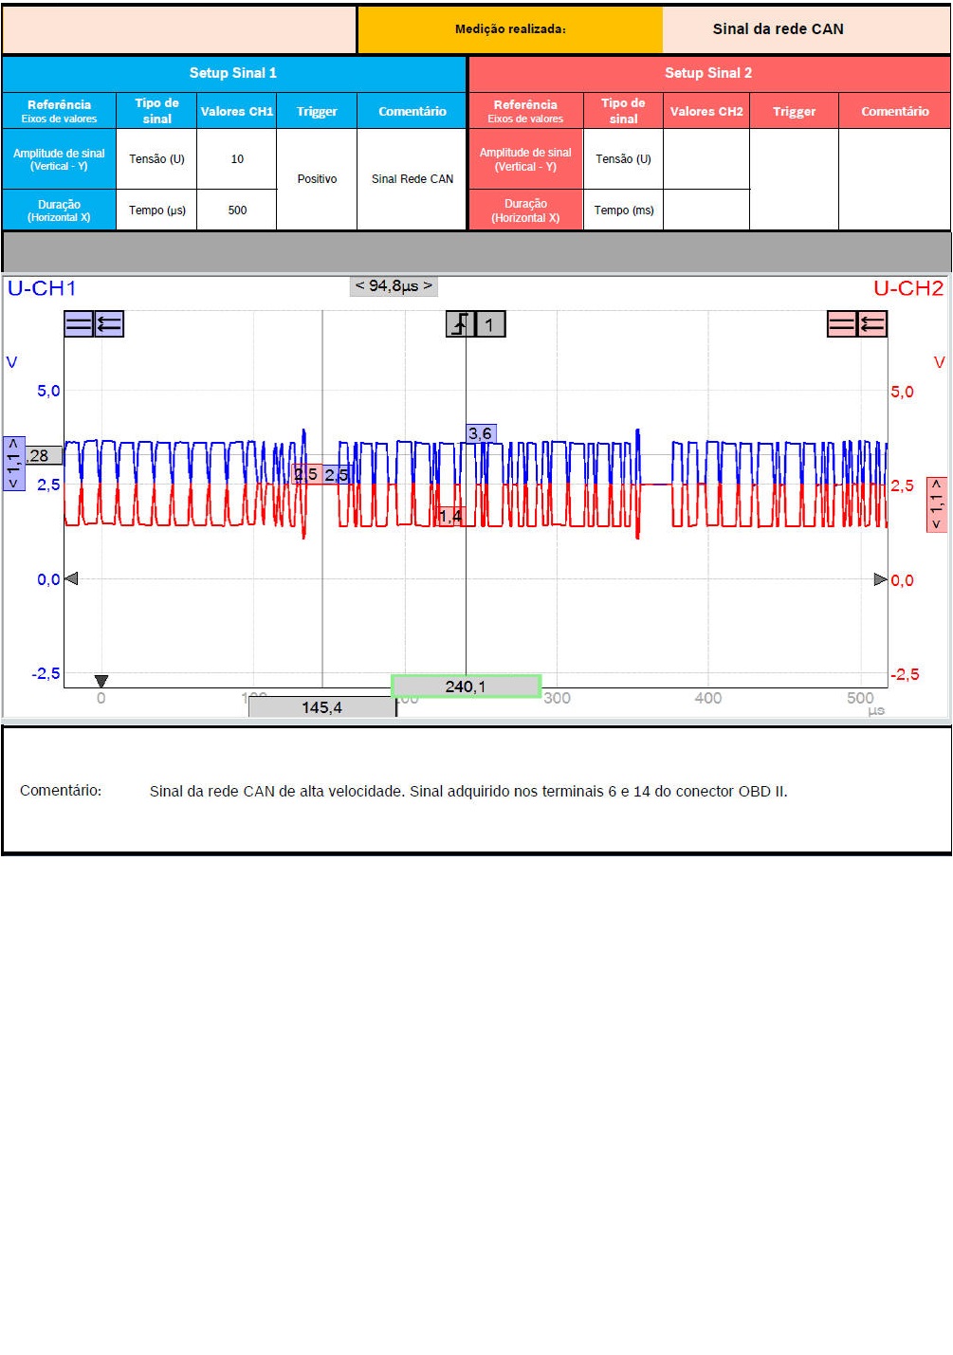Click the rising-edge trigger icon
Screen dimensions: 953x1355
(460, 324)
